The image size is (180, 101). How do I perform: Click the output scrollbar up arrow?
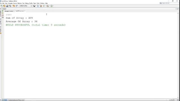178,13
